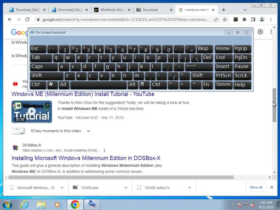Expand 10 key moments in this video
Screen dimensions: 280x210
tap(89, 131)
